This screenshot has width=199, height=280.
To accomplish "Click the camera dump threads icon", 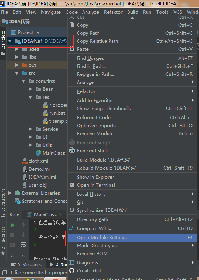I will coord(12,245).
